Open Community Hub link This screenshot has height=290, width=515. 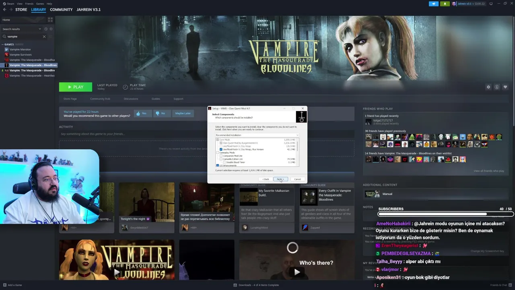pos(100,99)
